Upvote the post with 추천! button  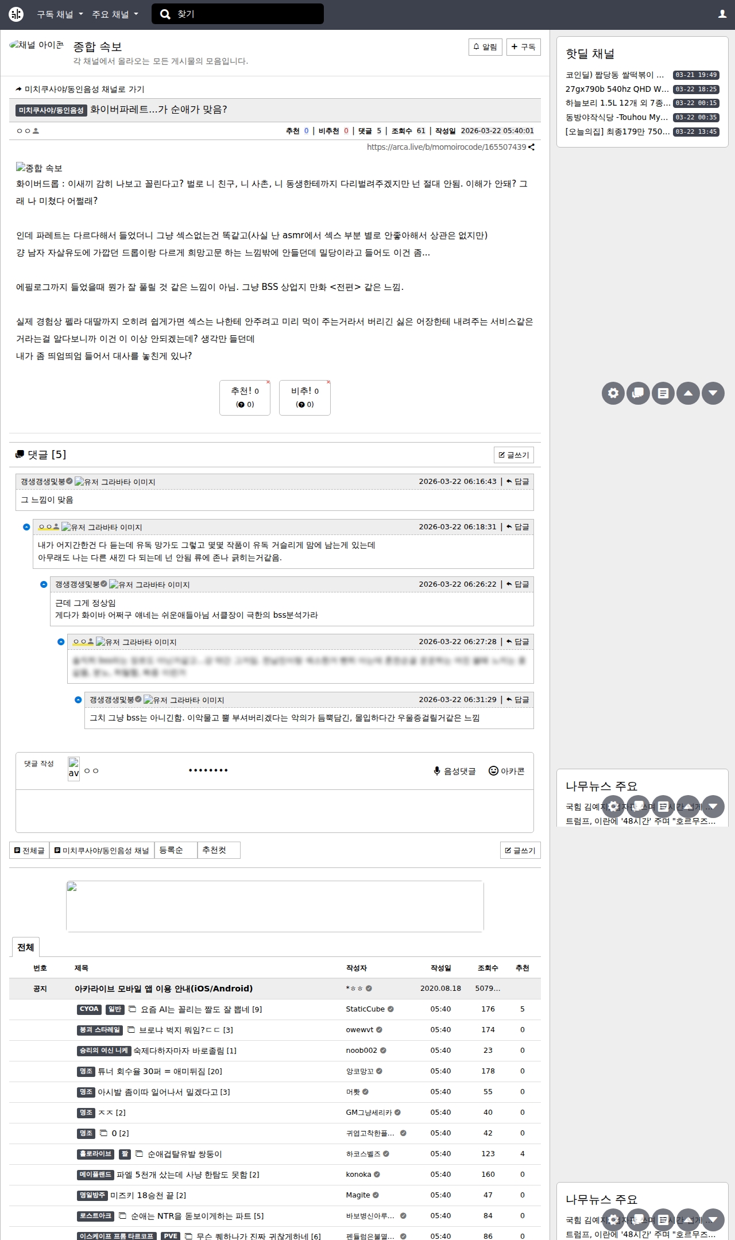click(245, 397)
